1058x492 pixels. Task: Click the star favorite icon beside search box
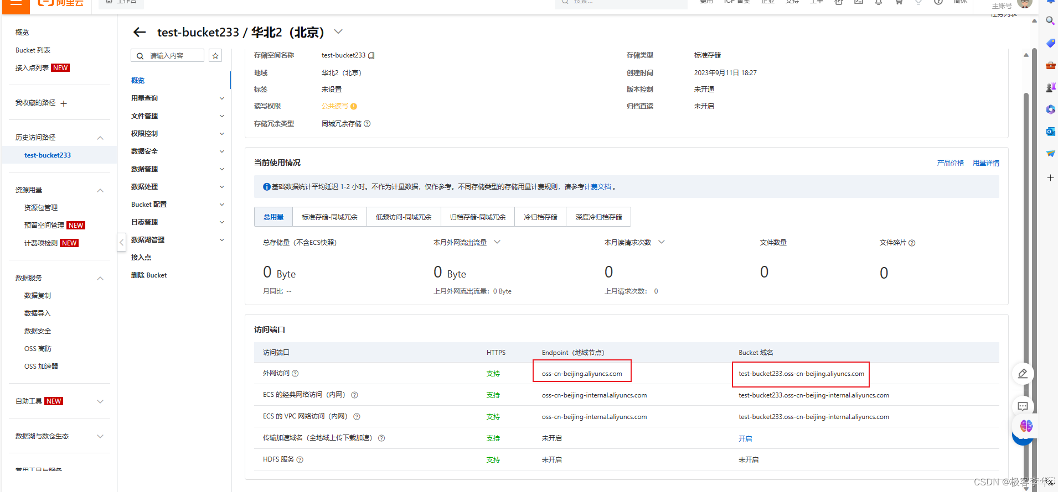pyautogui.click(x=215, y=56)
